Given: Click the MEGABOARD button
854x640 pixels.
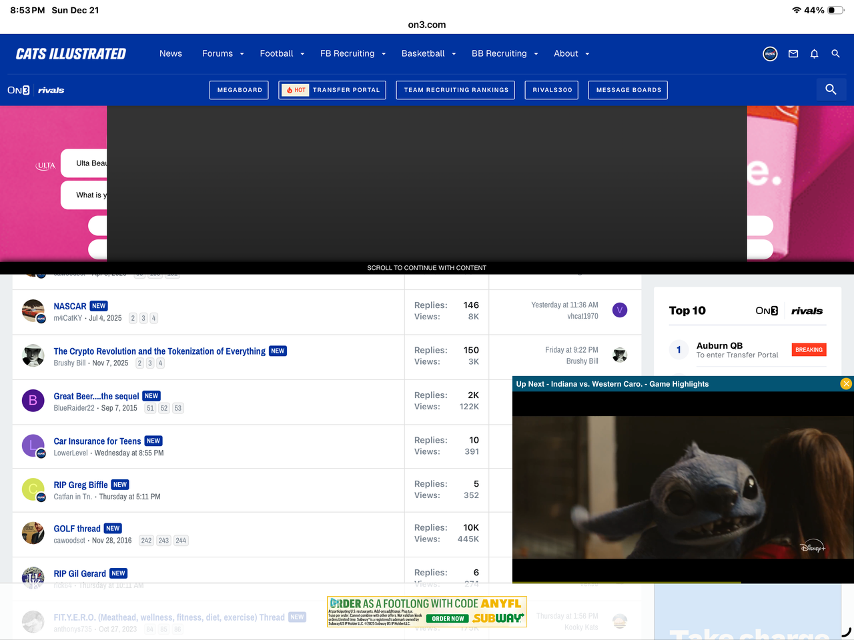Looking at the screenshot, I should pyautogui.click(x=240, y=90).
